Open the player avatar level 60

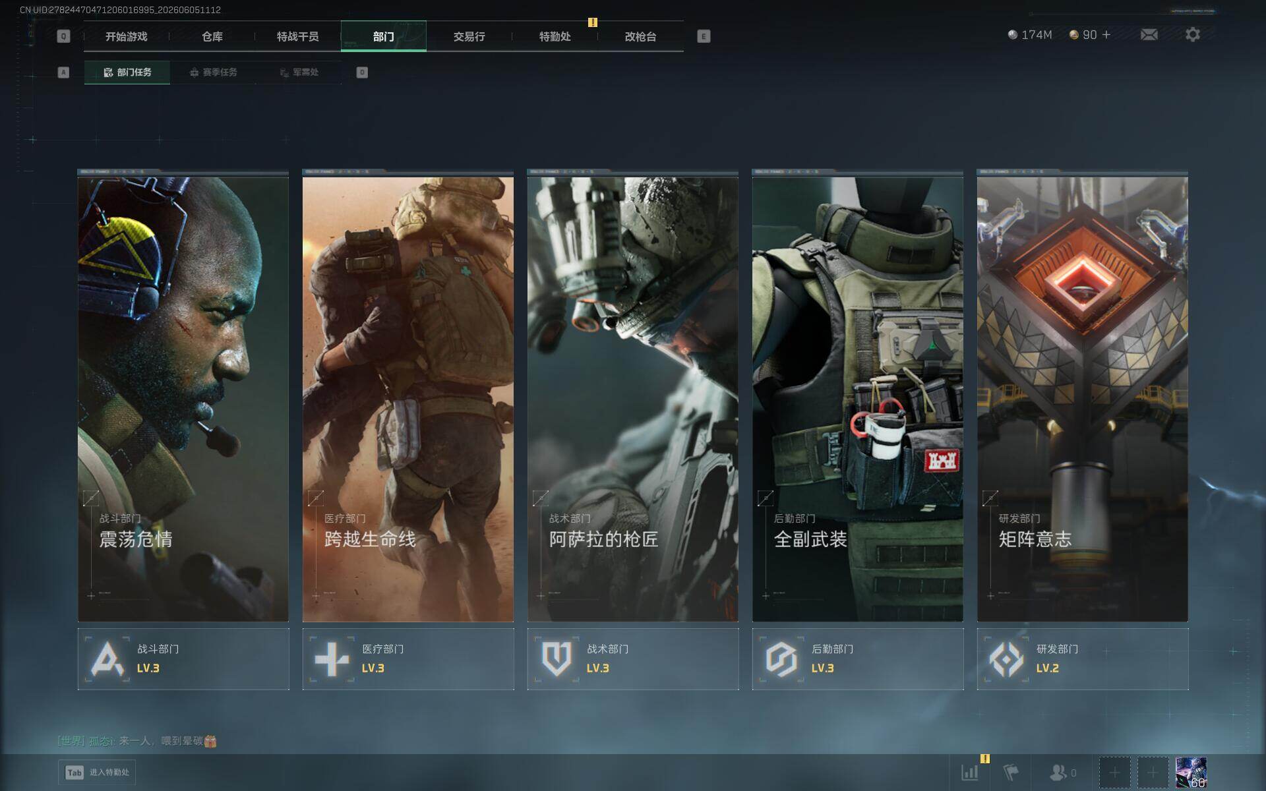click(1191, 772)
